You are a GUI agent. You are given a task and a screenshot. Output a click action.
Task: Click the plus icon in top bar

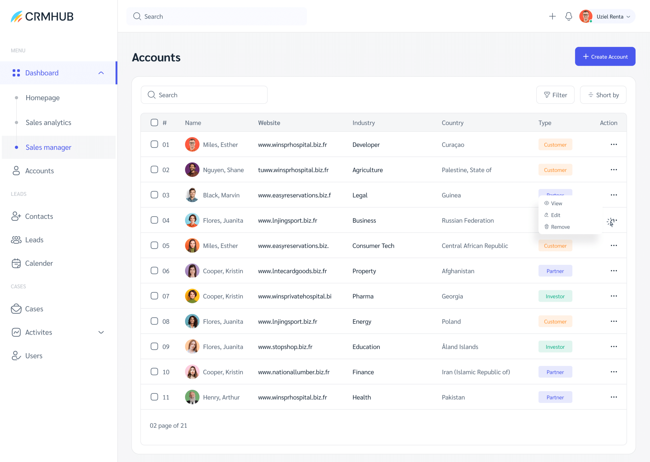552,16
